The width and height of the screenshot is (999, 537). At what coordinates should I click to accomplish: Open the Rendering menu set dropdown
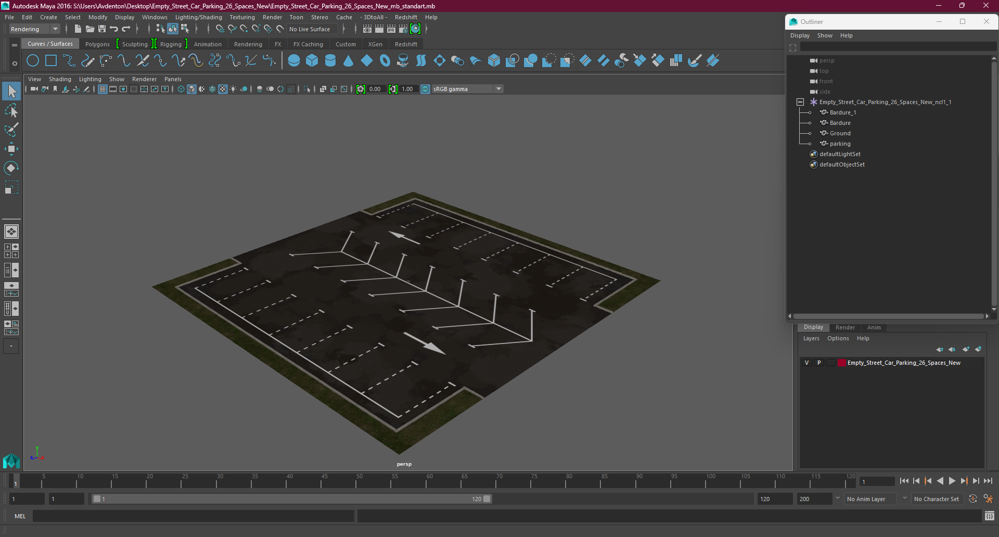[x=35, y=29]
